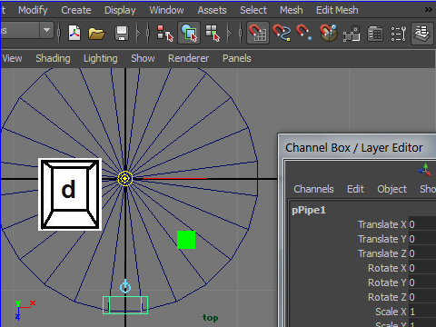Select the Translate X attribute label
Screen dimensions: 436x327
(x=382, y=224)
